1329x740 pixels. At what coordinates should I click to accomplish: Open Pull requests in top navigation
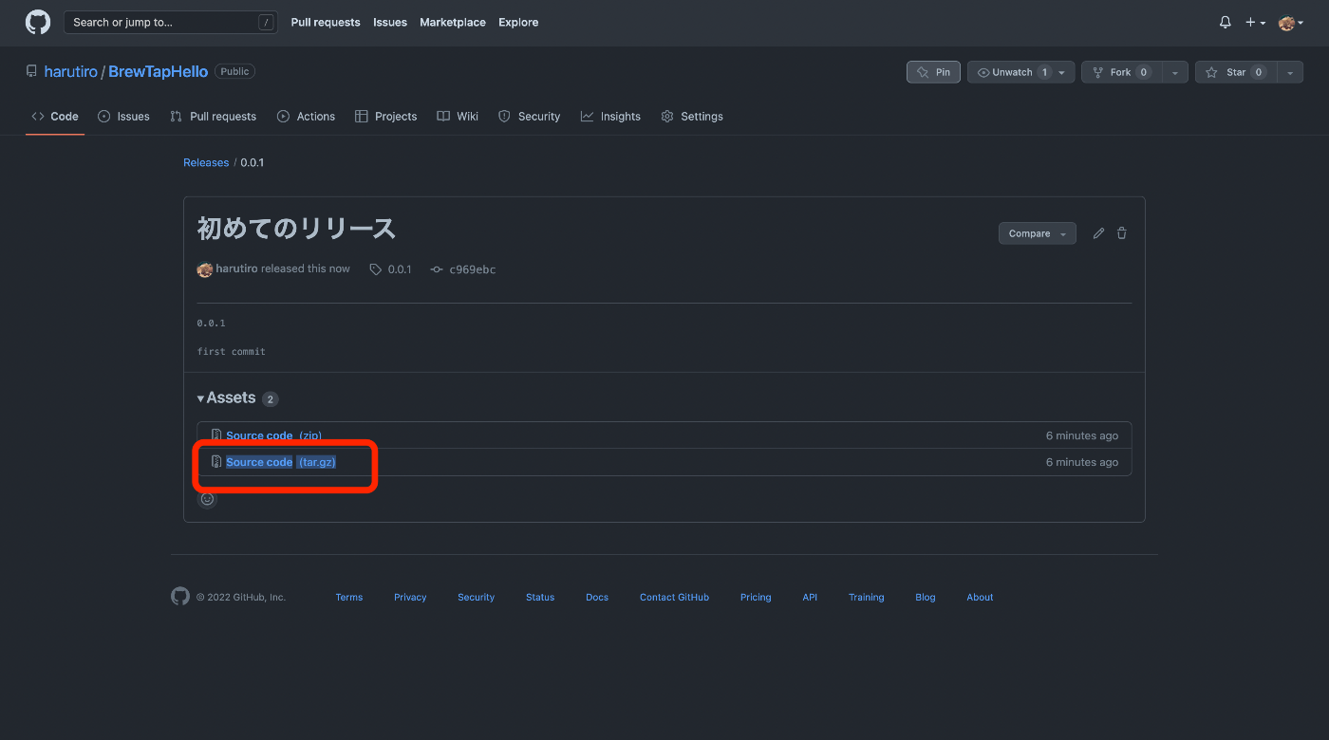tap(326, 23)
